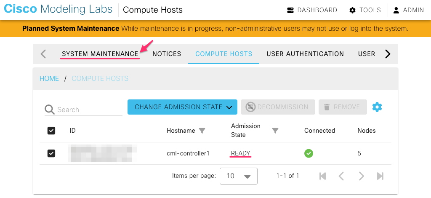Image resolution: width=431 pixels, height=198 pixels.
Task: Open the Admin user menu
Action: pyautogui.click(x=408, y=10)
